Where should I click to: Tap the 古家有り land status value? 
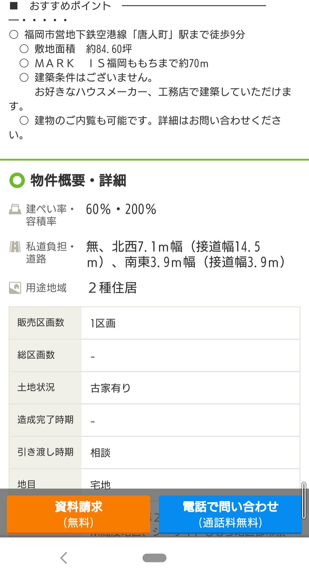(110, 388)
